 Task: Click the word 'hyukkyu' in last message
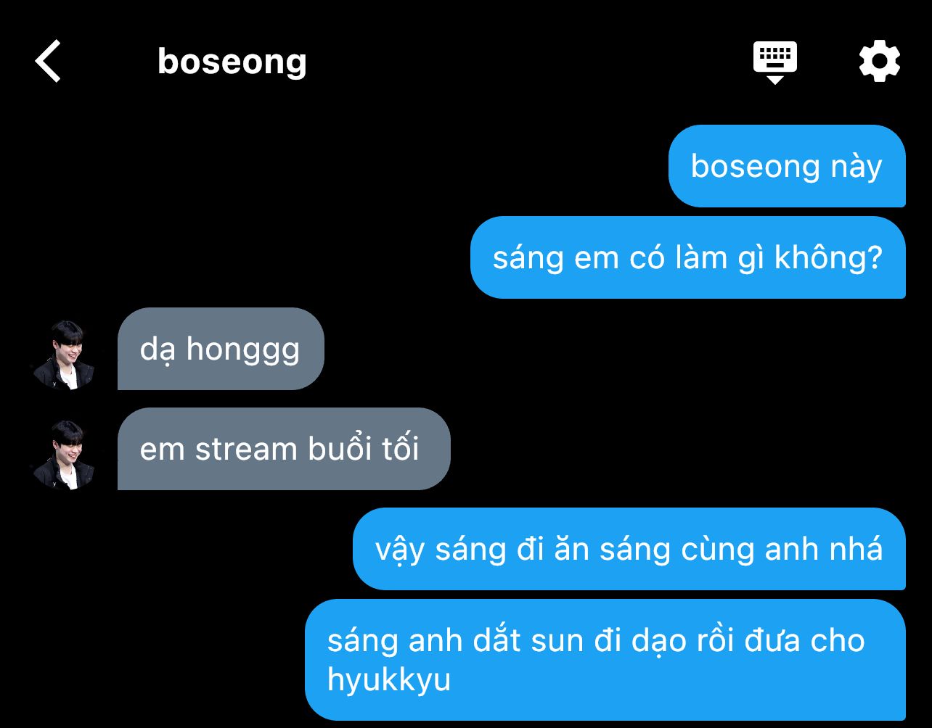(x=389, y=682)
